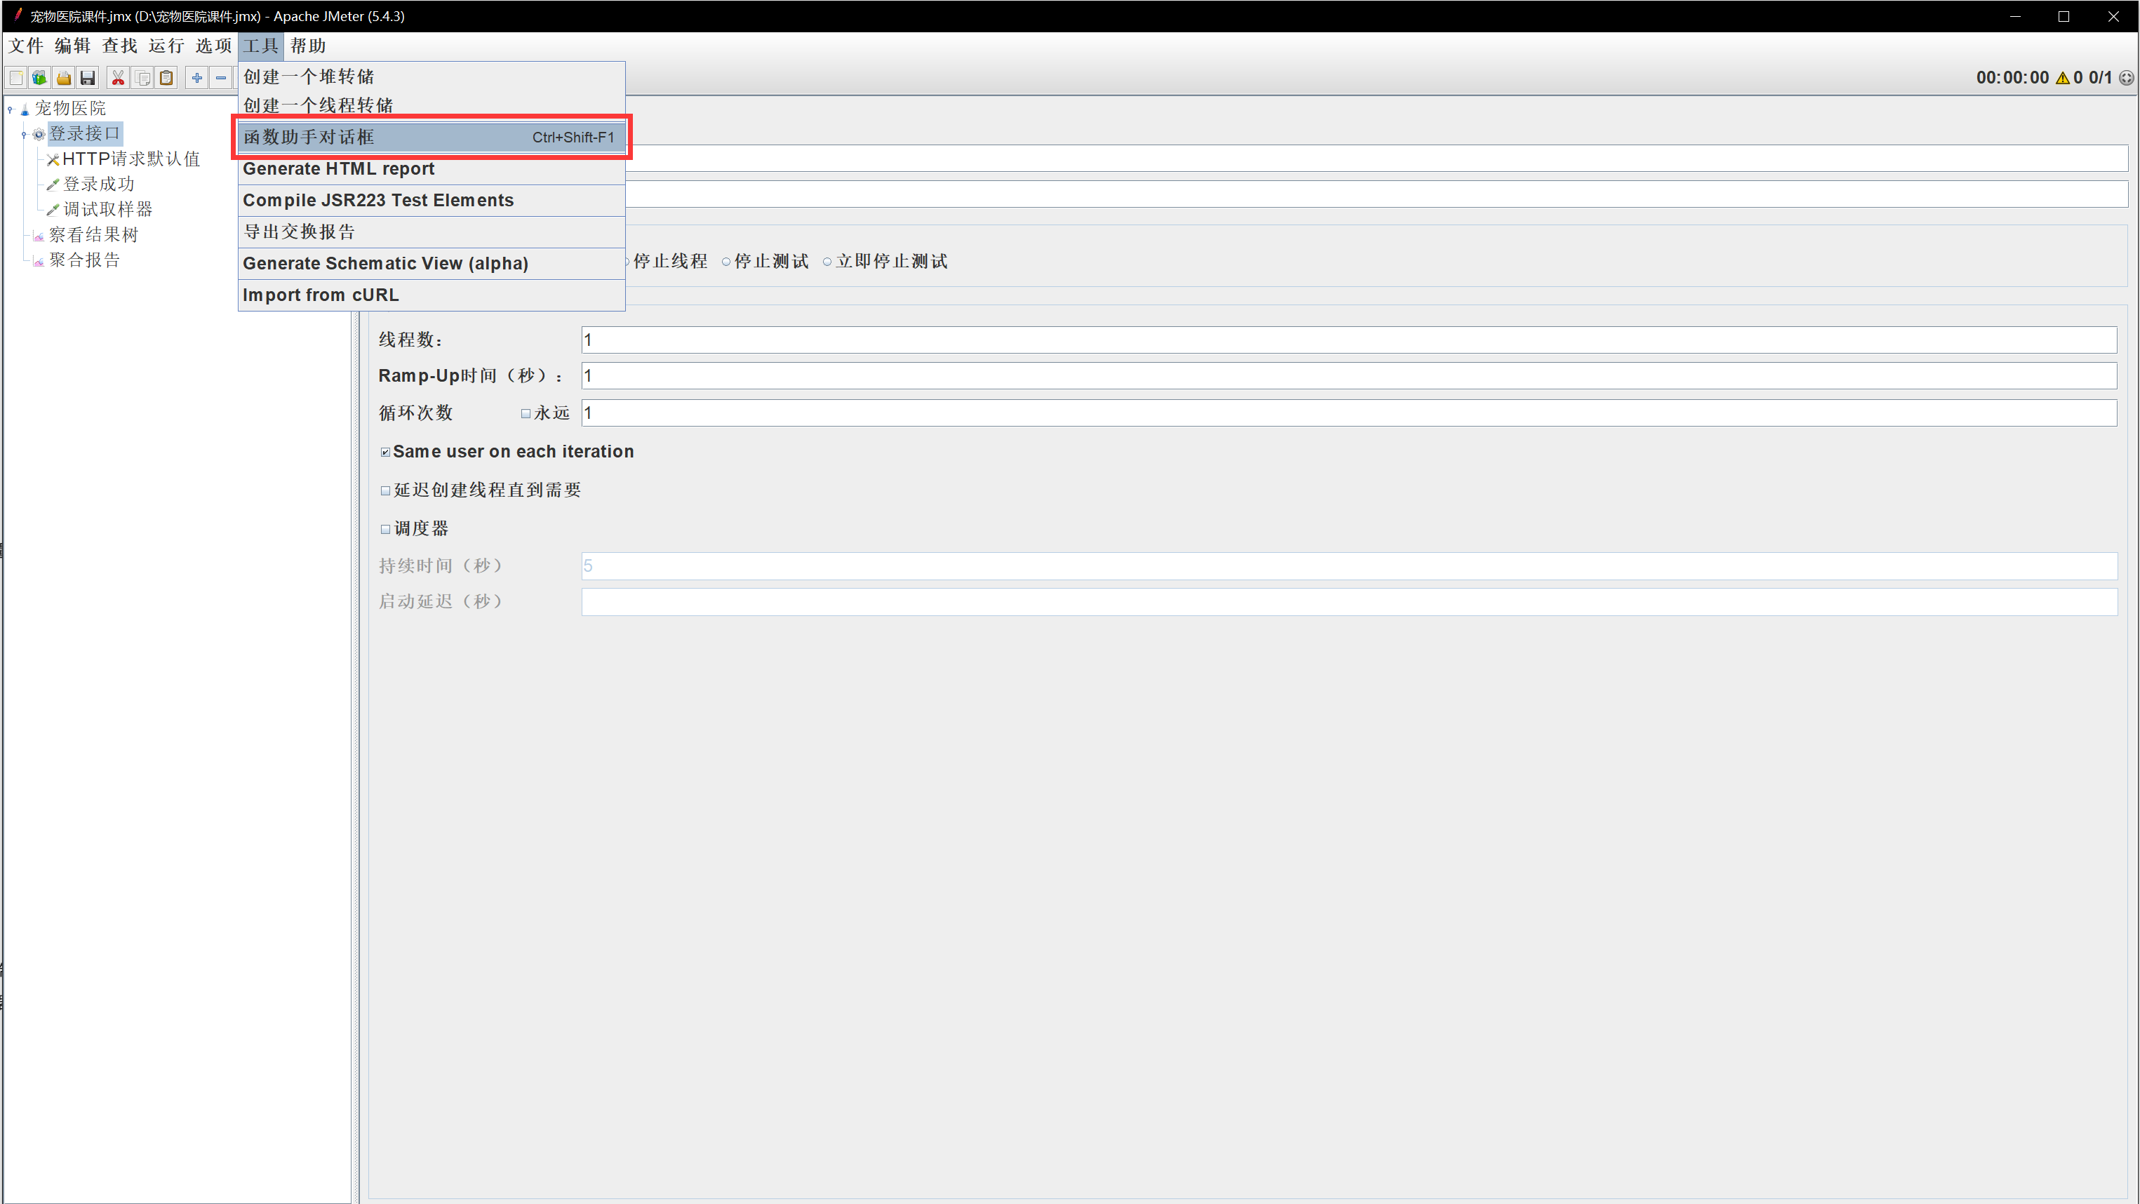This screenshot has height=1204, width=2140.
Task: Click the Save floppy disk icon
Action: point(87,78)
